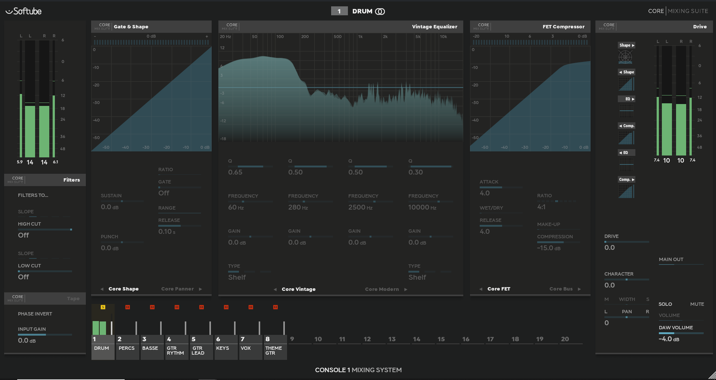This screenshot has height=380, width=716.
Task: Unmute the PERCS channel red M indicator
Action: [x=128, y=307]
